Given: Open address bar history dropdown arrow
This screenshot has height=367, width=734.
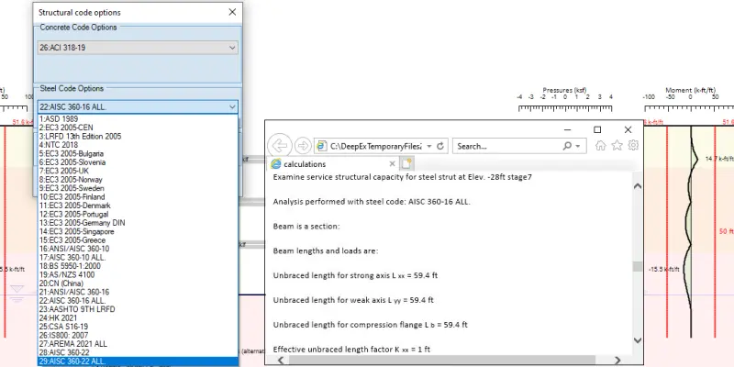Looking at the screenshot, I should [x=429, y=146].
